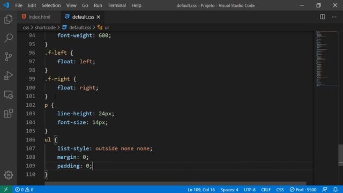This screenshot has height=193, width=343.
Task: Open the feedback status bar icon
Action: click(325, 189)
